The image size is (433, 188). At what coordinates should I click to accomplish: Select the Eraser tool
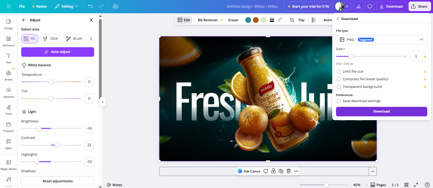[x=233, y=20]
